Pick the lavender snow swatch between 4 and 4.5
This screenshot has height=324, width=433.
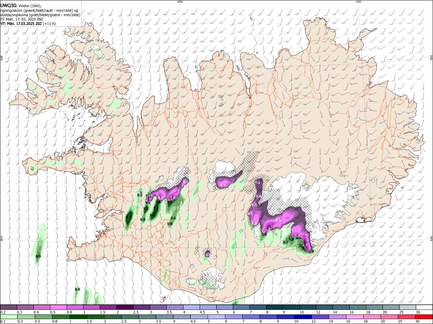click(x=191, y=307)
